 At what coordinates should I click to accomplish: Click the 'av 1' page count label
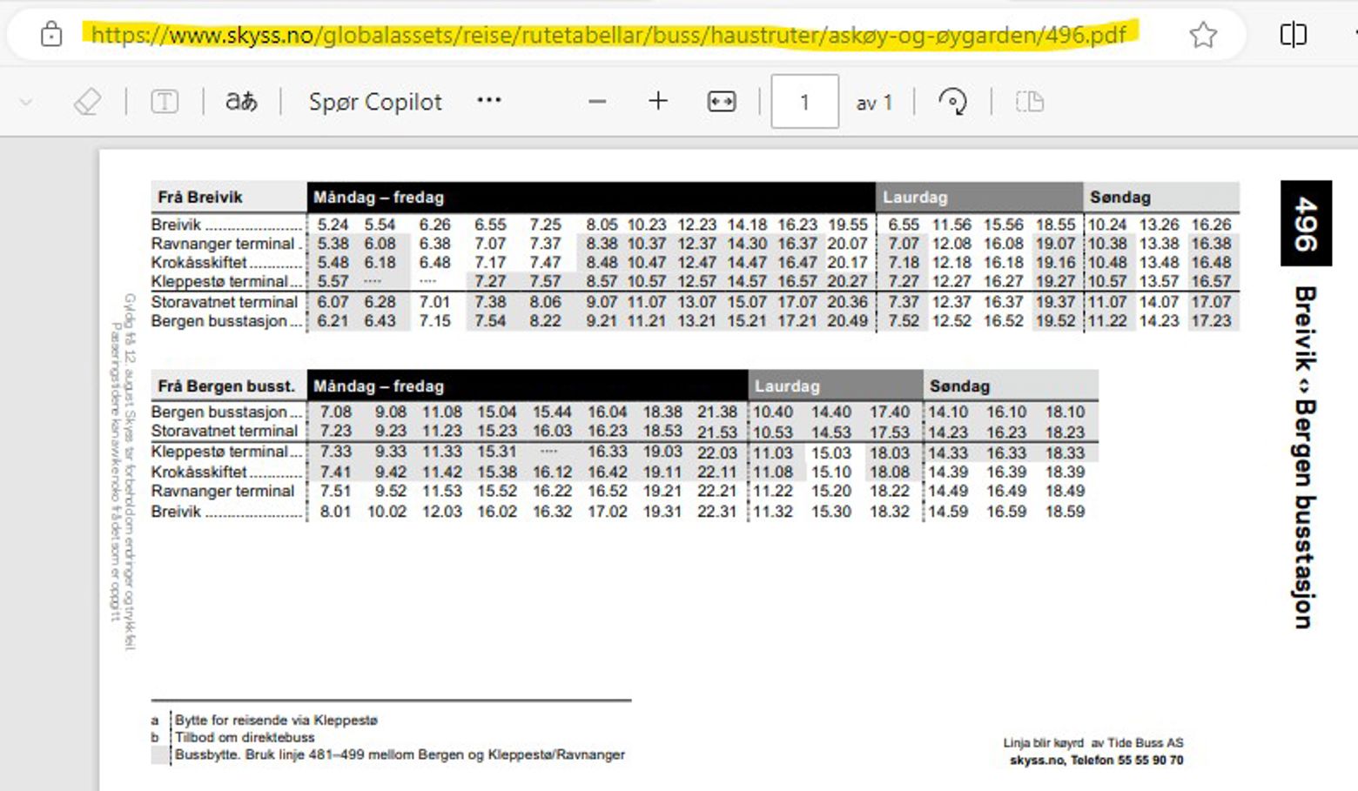874,103
